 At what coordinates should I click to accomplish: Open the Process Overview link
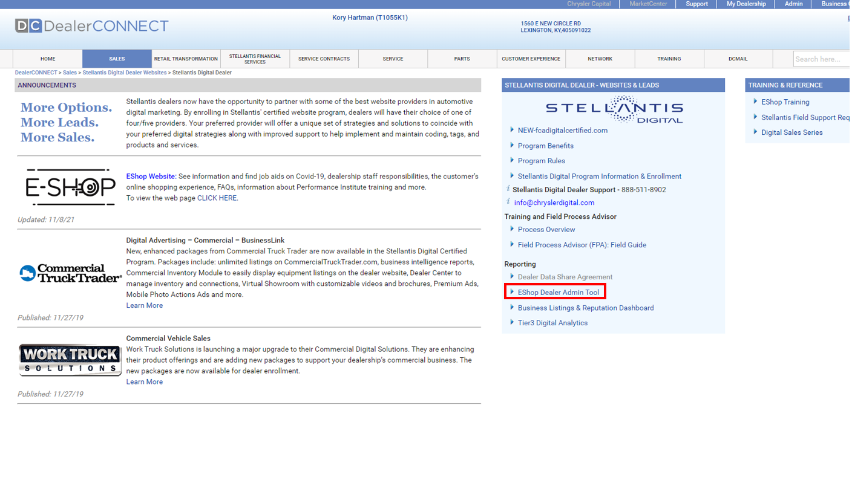(546, 229)
